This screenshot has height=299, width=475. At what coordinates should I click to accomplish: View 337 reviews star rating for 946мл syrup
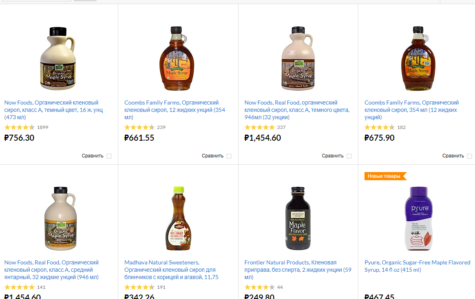[x=260, y=127]
